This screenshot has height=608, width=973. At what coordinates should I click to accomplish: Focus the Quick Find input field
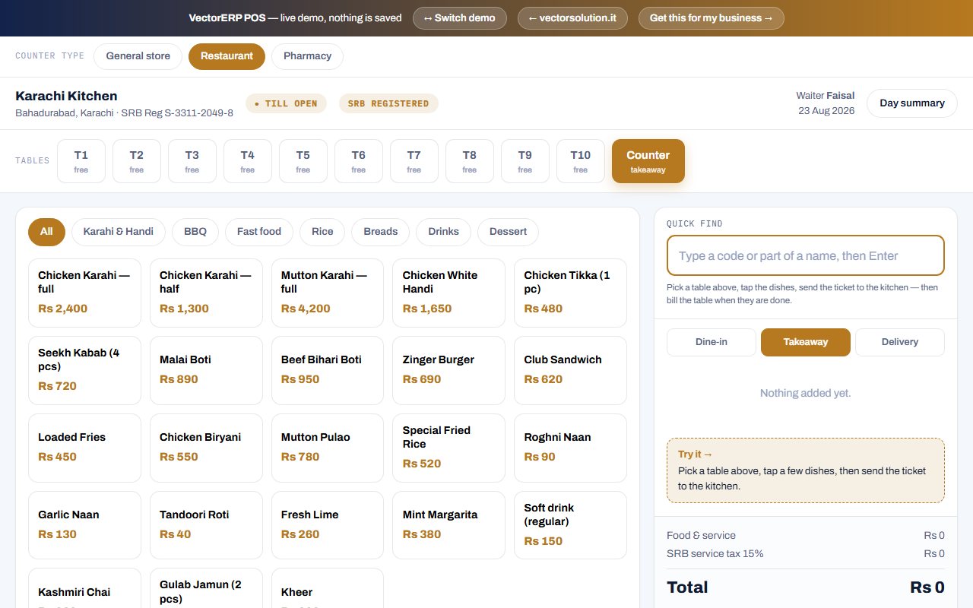point(806,256)
